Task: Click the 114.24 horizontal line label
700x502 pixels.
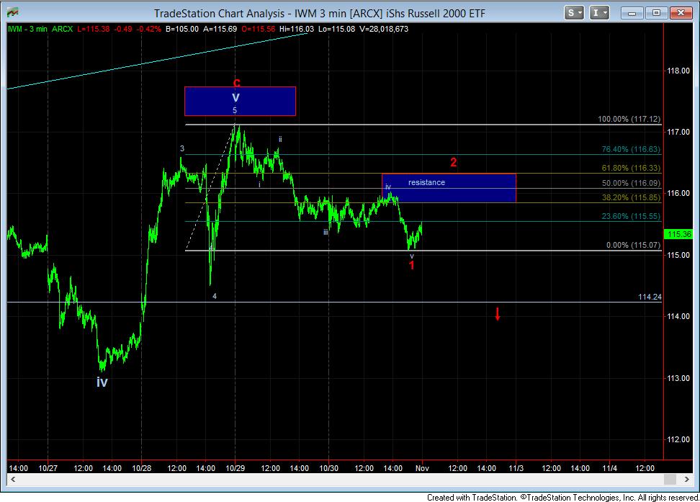Action: (x=650, y=297)
